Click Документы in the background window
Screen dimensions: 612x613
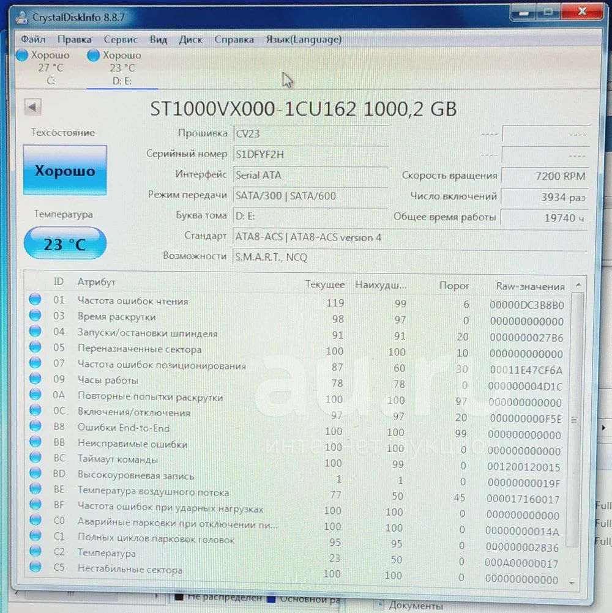416,605
